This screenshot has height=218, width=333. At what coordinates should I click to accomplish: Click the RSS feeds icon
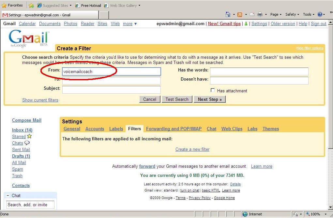[240, 15]
